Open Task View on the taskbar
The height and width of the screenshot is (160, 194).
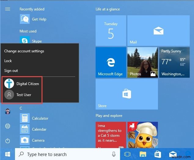pyautogui.click(x=127, y=154)
